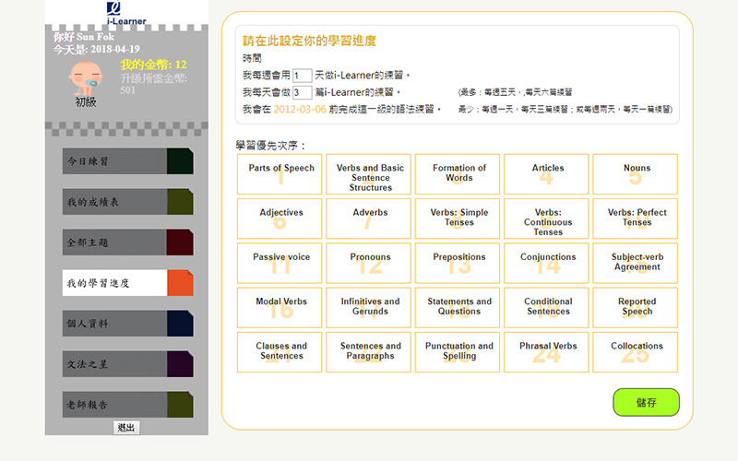Screen dimensions: 738x461
Task: Select the Pronouns tile
Action: [368, 263]
